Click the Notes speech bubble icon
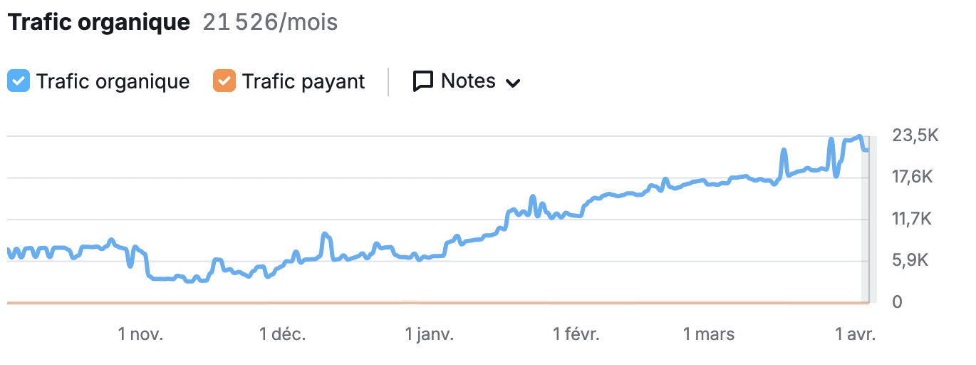The height and width of the screenshot is (365, 976). tap(423, 81)
